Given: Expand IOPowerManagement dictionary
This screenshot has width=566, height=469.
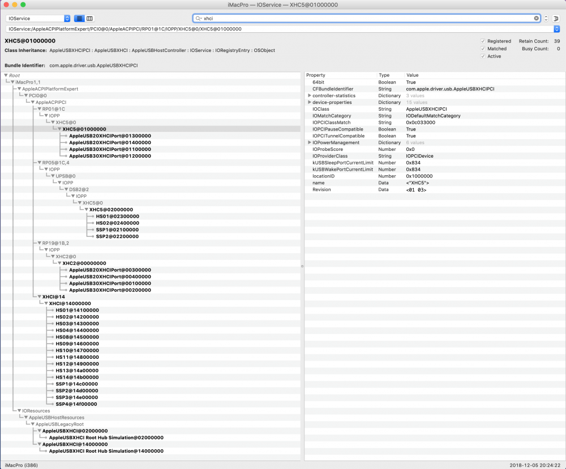Looking at the screenshot, I should pyautogui.click(x=310, y=142).
